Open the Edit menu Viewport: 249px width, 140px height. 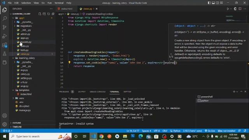[x=16, y=3]
